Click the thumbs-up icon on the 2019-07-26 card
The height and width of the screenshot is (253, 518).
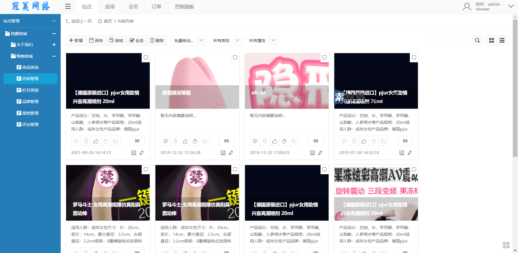coord(364,141)
